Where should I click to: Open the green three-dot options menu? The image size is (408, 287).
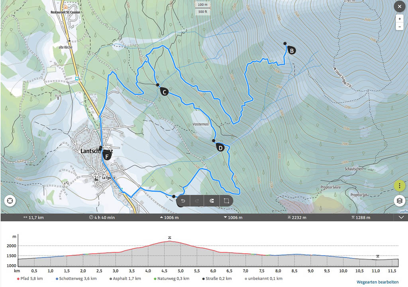tap(400, 186)
